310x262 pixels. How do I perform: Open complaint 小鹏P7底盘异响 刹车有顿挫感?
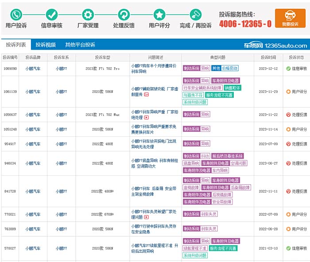coord(155,163)
